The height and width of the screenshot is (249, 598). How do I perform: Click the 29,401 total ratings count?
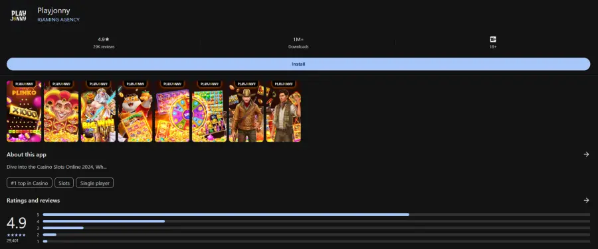point(13,240)
